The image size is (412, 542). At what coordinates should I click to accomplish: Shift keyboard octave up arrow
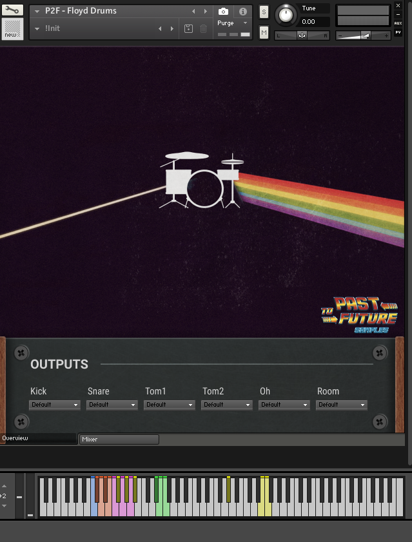tap(4, 486)
